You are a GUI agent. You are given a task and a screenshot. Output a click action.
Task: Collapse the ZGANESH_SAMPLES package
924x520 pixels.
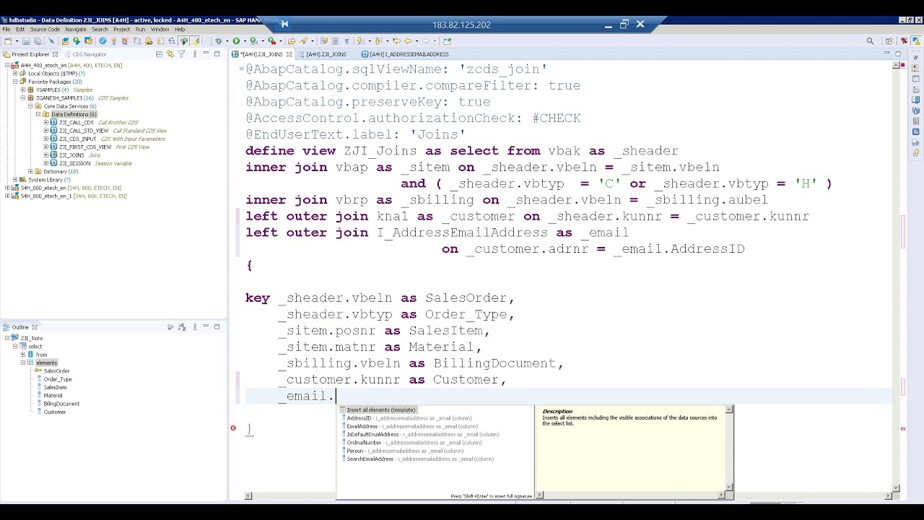point(22,97)
